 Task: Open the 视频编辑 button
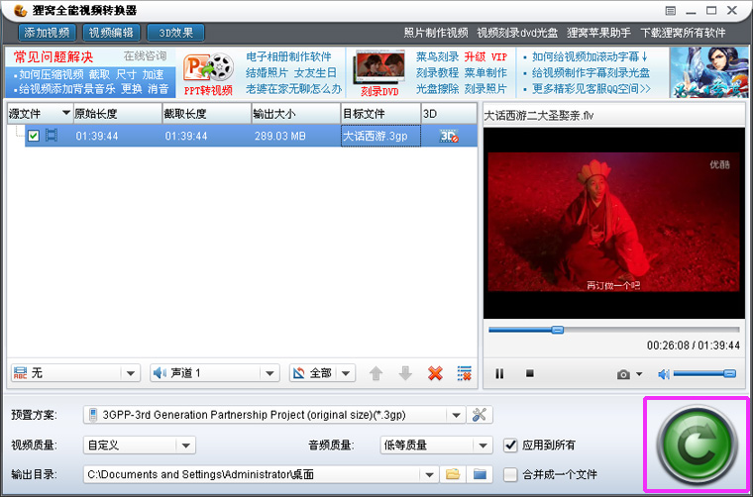click(111, 33)
